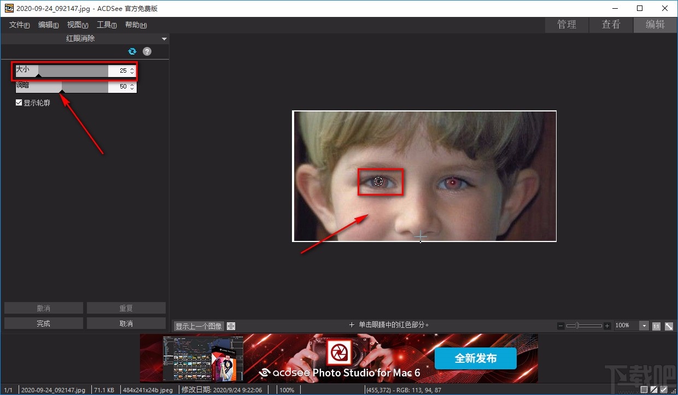This screenshot has width=678, height=395.
Task: Click the 大小 slider track
Action: tap(62, 70)
